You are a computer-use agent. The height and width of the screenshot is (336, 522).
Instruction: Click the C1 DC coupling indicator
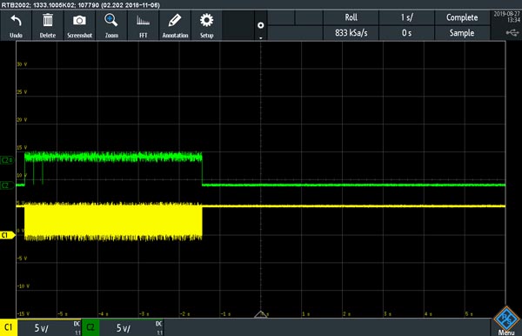[77, 324]
